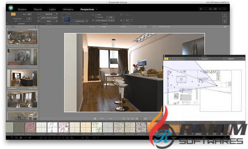The height and width of the screenshot is (149, 248).
Task: Click the red middle icon in right inspector column
Action: tap(225, 18)
